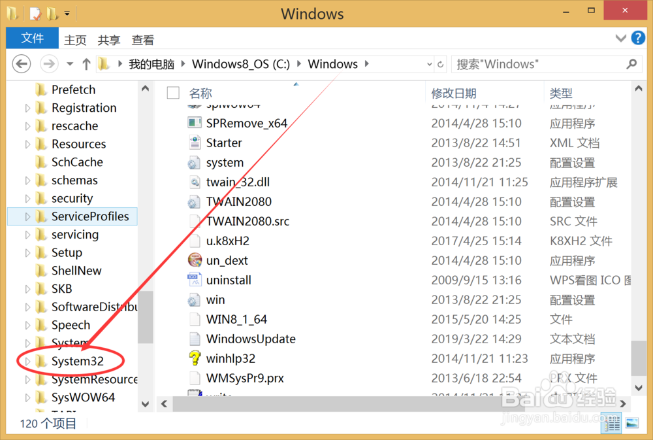The image size is (653, 440).
Task: Open the 文件 menu
Action: click(32, 39)
